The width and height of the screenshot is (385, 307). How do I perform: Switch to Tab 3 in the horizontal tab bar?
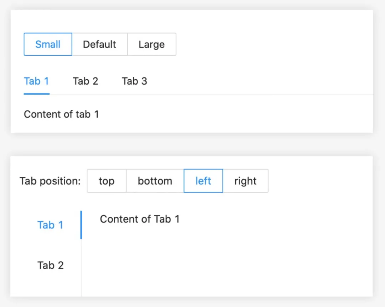coord(134,81)
